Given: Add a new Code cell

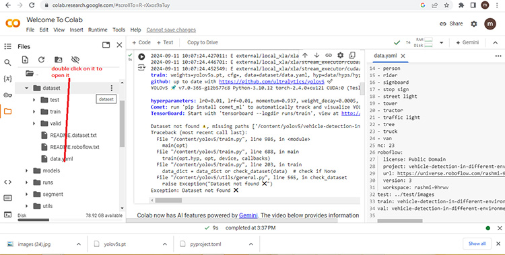Looking at the screenshot, I should click(x=141, y=42).
